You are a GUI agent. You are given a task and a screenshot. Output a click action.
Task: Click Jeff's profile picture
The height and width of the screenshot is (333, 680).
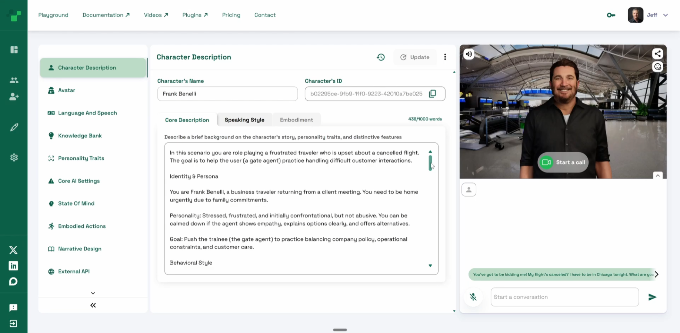pyautogui.click(x=636, y=15)
